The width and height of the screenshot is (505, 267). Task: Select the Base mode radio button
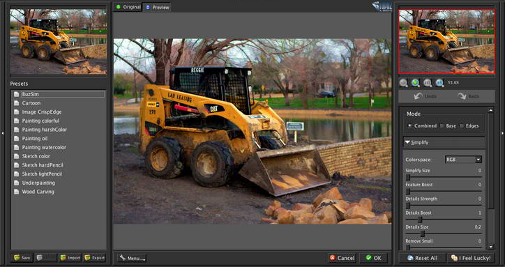[x=442, y=125]
